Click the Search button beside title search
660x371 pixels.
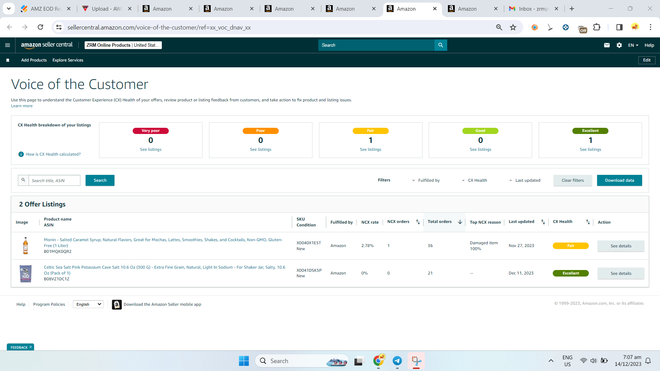coord(100,180)
